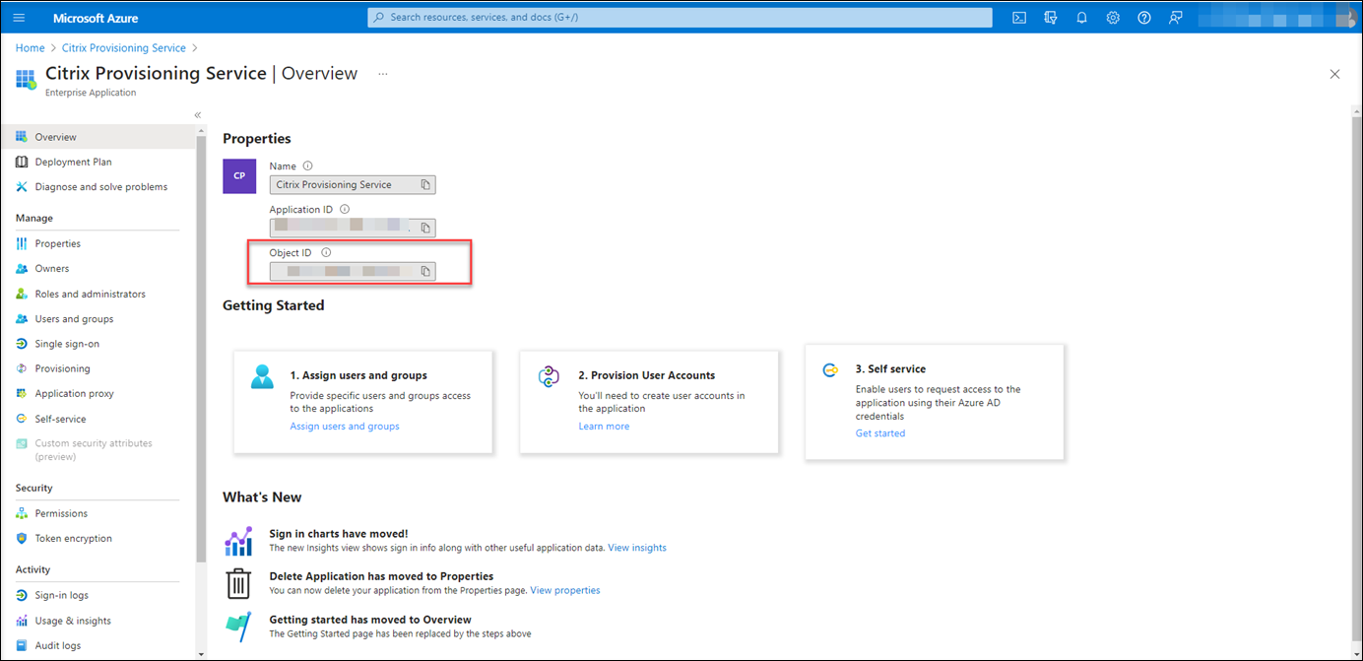The width and height of the screenshot is (1363, 661).
Task: Click the Get started link
Action: pos(880,433)
